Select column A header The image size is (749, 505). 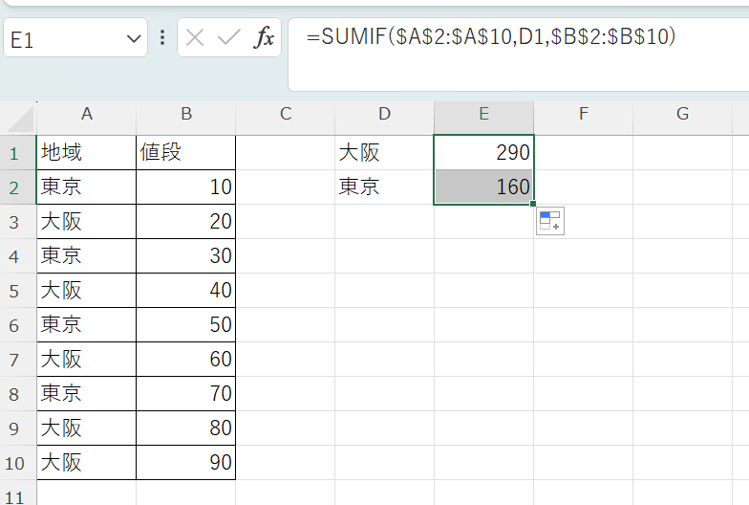click(86, 115)
